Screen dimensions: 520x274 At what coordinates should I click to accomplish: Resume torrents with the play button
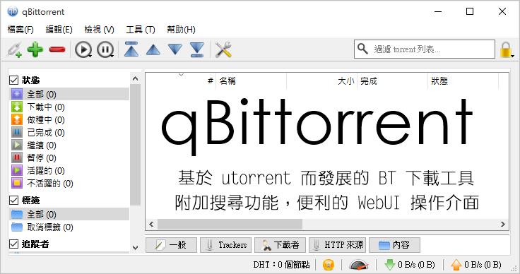pyautogui.click(x=83, y=49)
